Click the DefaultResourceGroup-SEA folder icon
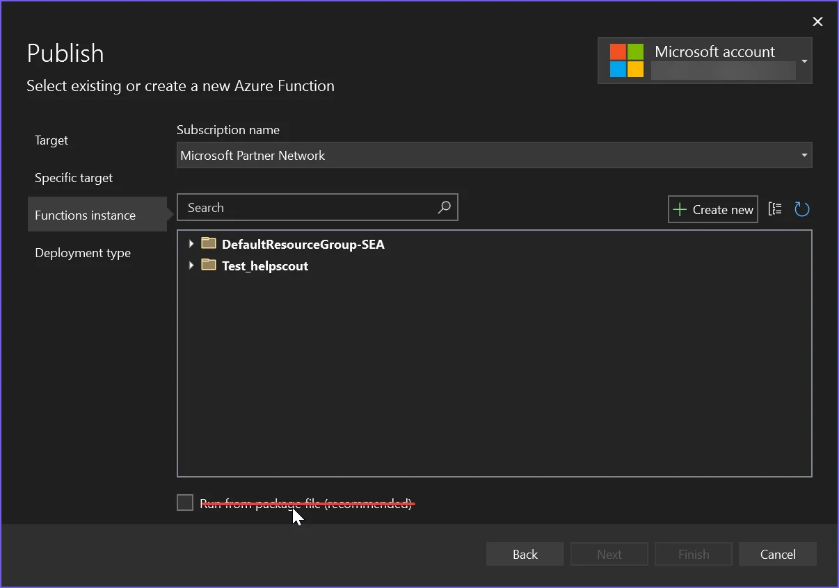The image size is (839, 588). (x=209, y=244)
